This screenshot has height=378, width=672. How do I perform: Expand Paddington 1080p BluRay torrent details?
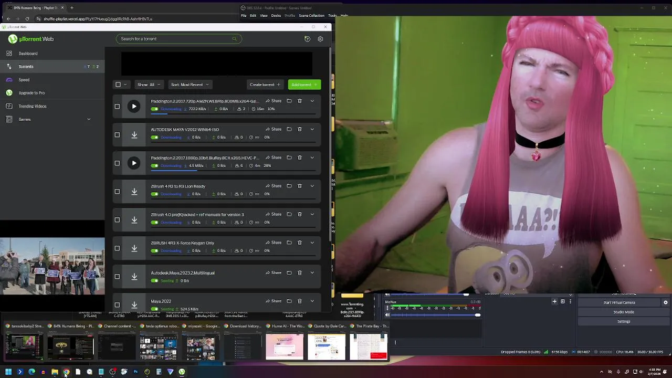tap(312, 157)
